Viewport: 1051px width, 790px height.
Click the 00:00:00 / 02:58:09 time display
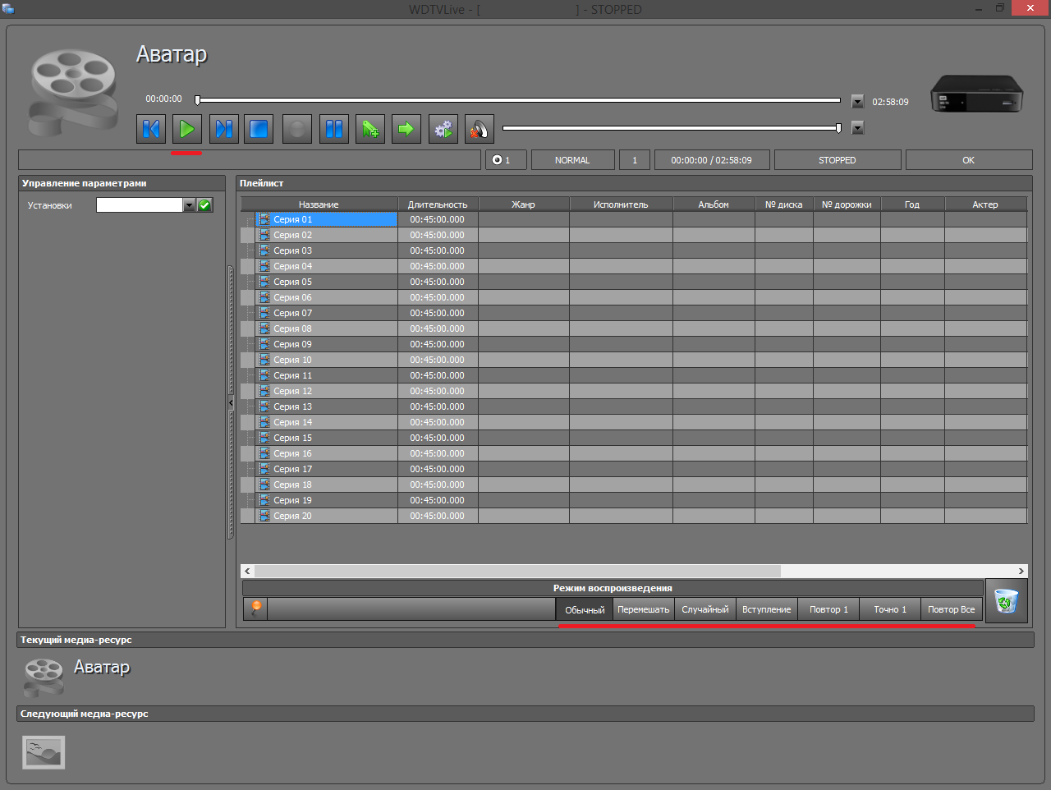click(x=712, y=160)
